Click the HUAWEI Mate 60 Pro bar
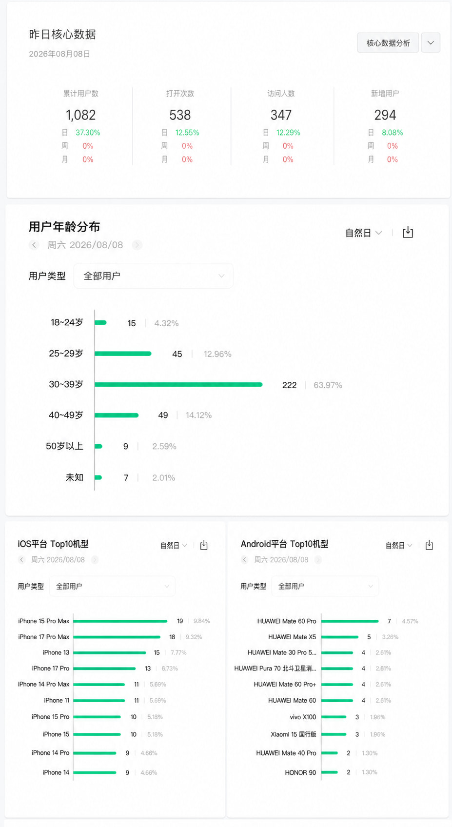 click(x=350, y=621)
